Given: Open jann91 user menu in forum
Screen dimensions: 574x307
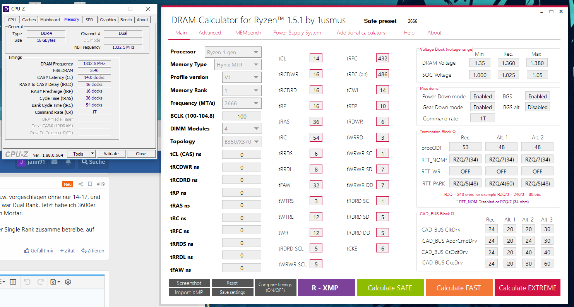Looking at the screenshot, I should point(32,162).
